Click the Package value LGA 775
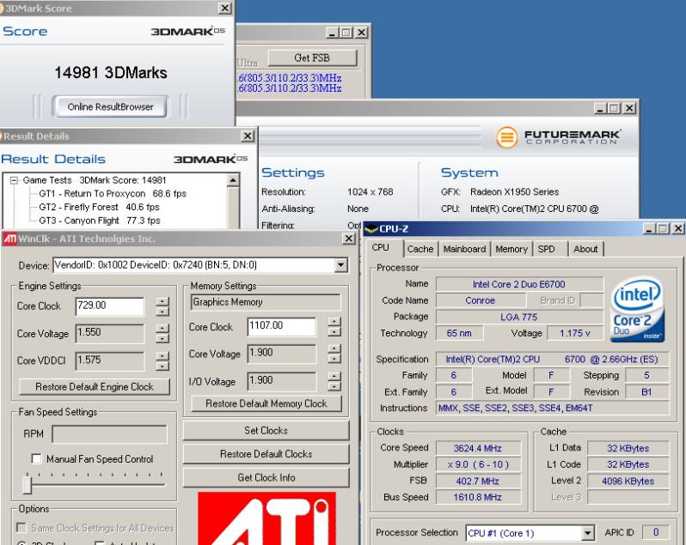The image size is (686, 545). (x=519, y=317)
